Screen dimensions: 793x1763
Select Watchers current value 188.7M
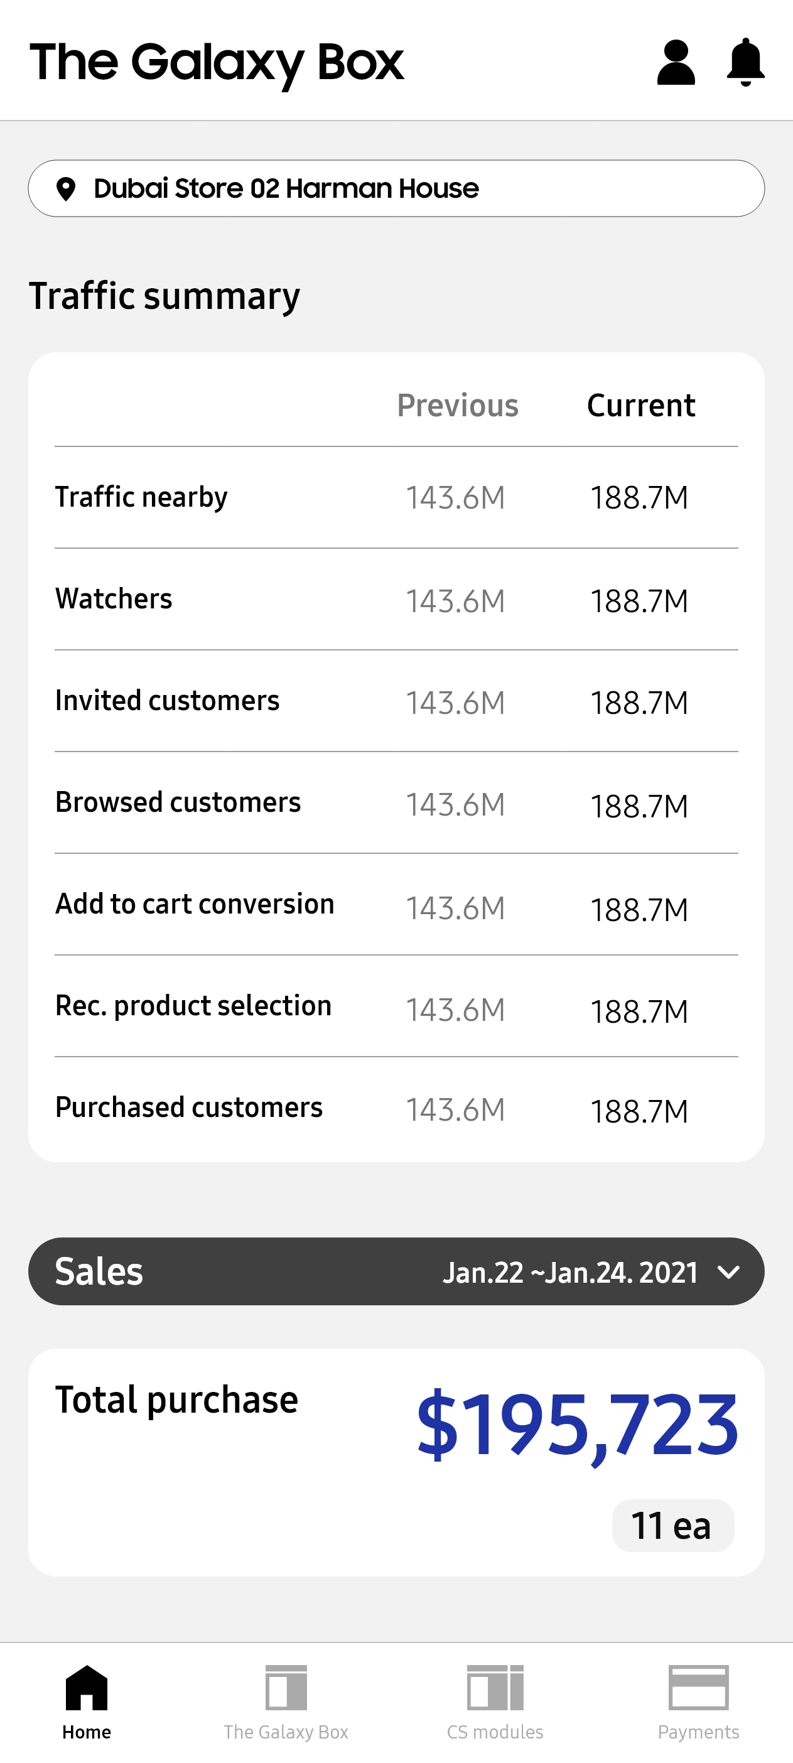[x=639, y=601]
